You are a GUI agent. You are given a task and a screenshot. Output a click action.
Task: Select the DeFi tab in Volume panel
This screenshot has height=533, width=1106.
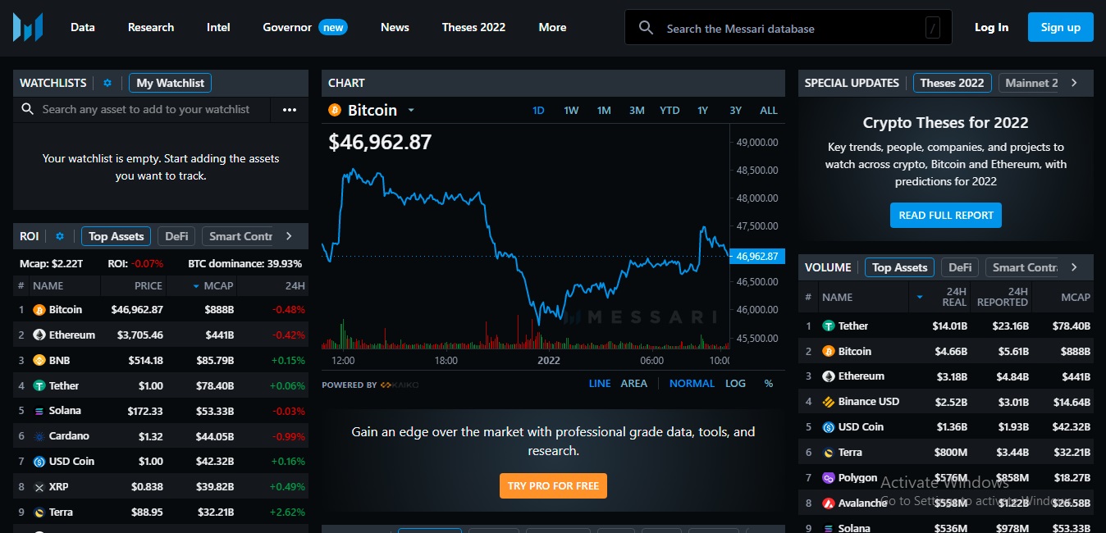[x=960, y=267]
